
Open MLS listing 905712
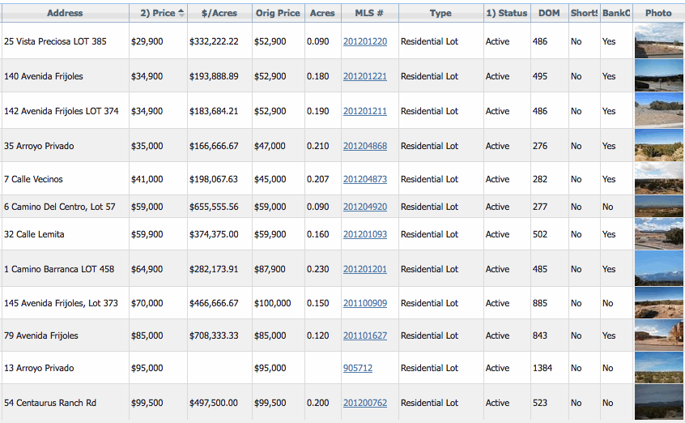357,368
